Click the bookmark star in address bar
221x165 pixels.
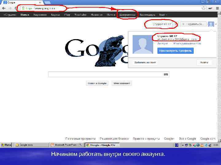(204, 8)
